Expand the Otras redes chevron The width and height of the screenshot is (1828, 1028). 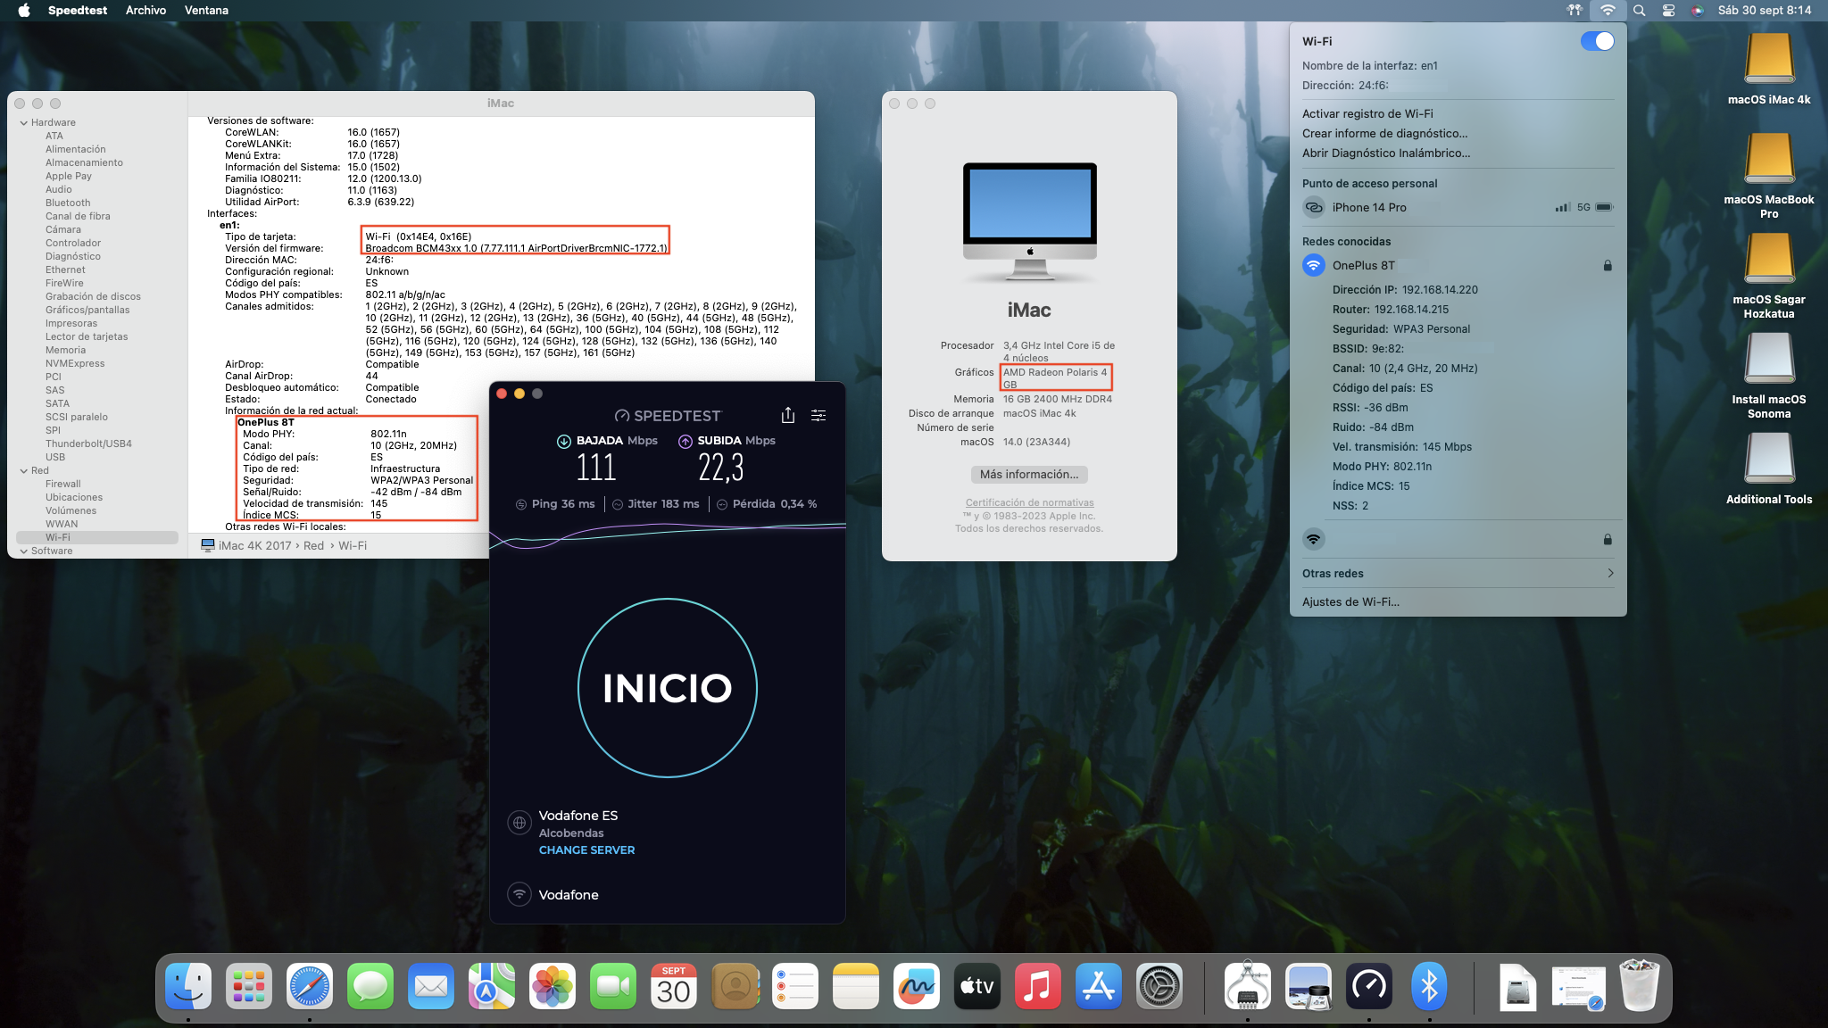click(x=1610, y=573)
